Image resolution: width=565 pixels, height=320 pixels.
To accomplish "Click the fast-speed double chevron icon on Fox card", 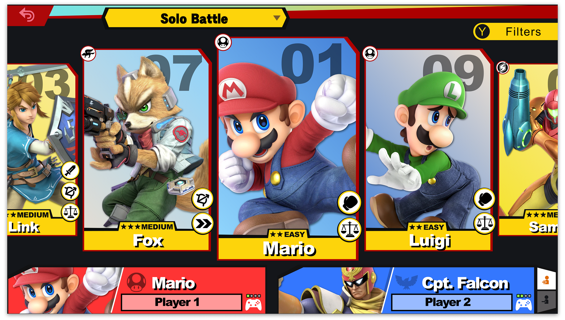I will pyautogui.click(x=202, y=224).
